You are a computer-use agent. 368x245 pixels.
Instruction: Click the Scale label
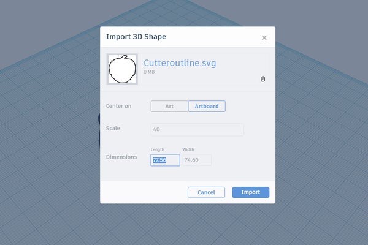click(x=113, y=129)
